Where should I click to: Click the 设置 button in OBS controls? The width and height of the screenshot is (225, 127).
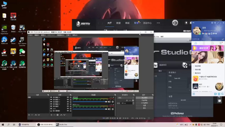pyautogui.click(x=144, y=106)
